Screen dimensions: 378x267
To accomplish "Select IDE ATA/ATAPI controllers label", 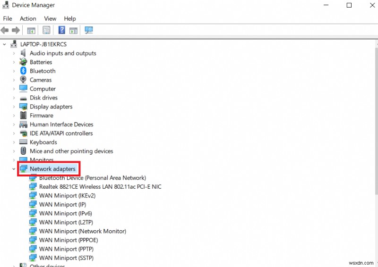I will (x=61, y=133).
